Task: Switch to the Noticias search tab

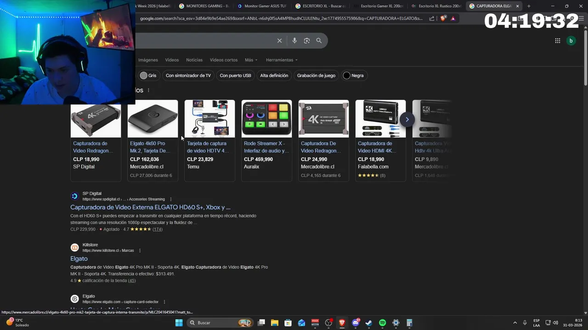Action: (194, 60)
